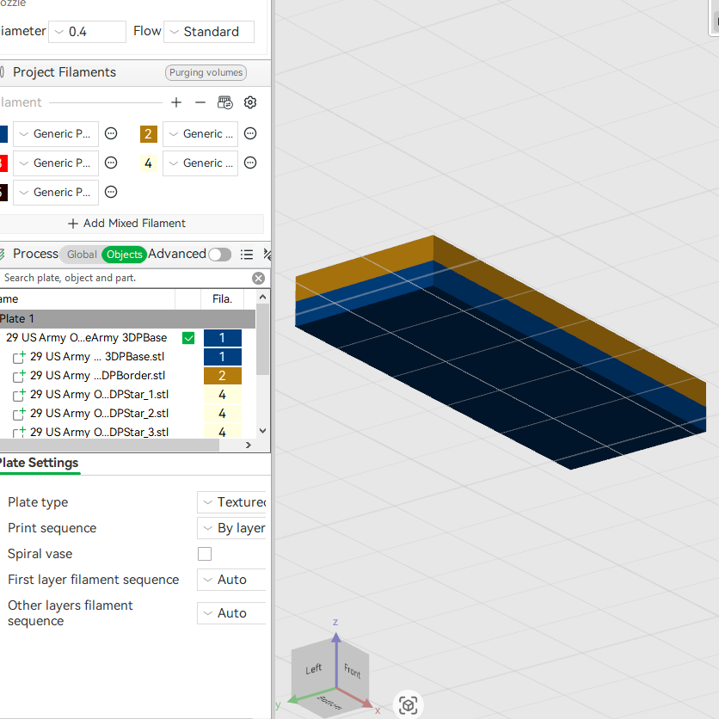Open nozzle Diameter 0.4 dropdown
The image size is (719, 719).
click(87, 32)
